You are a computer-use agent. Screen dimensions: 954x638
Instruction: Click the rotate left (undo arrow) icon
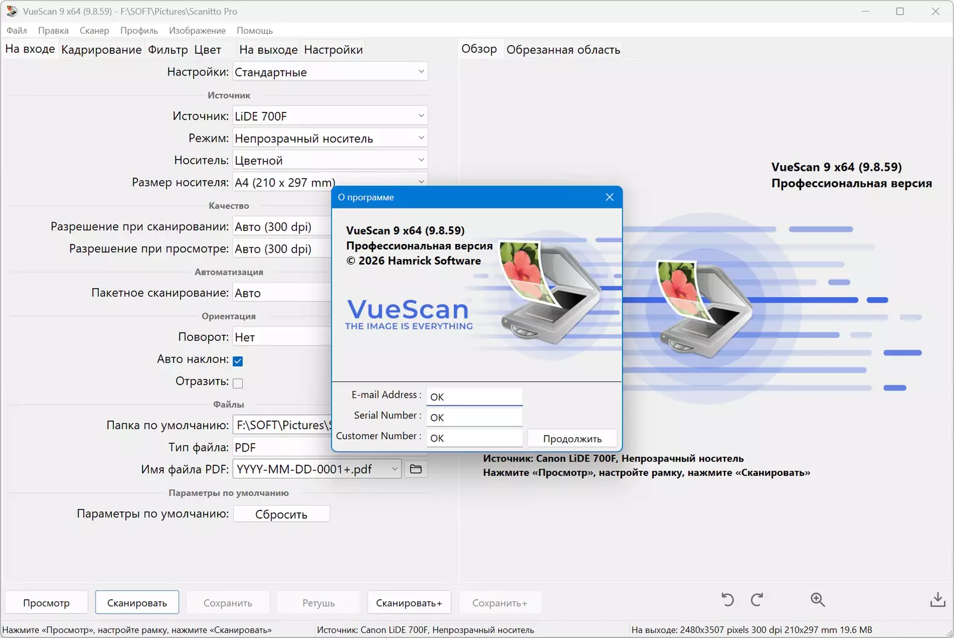(728, 600)
